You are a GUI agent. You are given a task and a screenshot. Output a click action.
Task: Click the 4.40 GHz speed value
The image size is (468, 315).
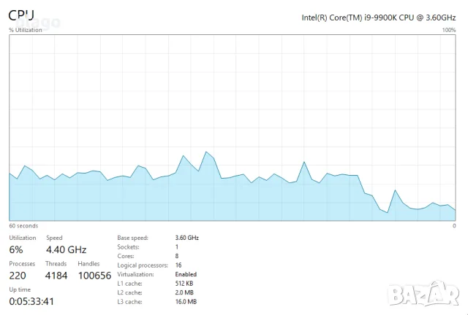[x=66, y=249]
